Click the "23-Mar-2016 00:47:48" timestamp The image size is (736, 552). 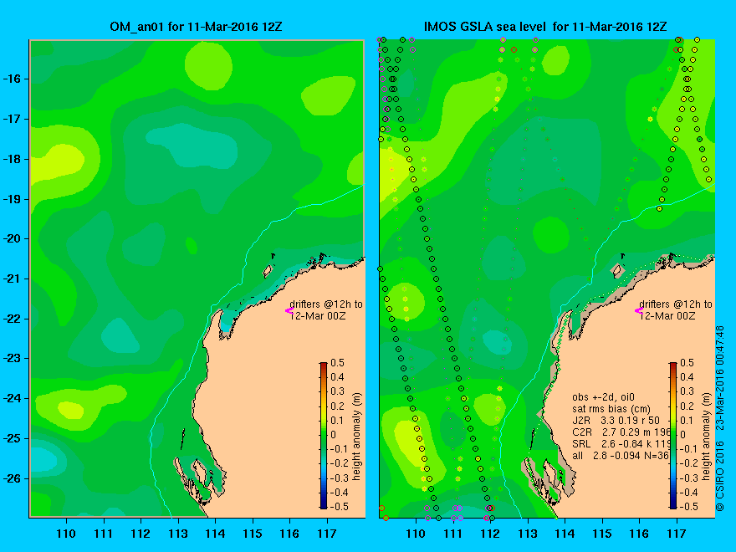tap(719, 378)
